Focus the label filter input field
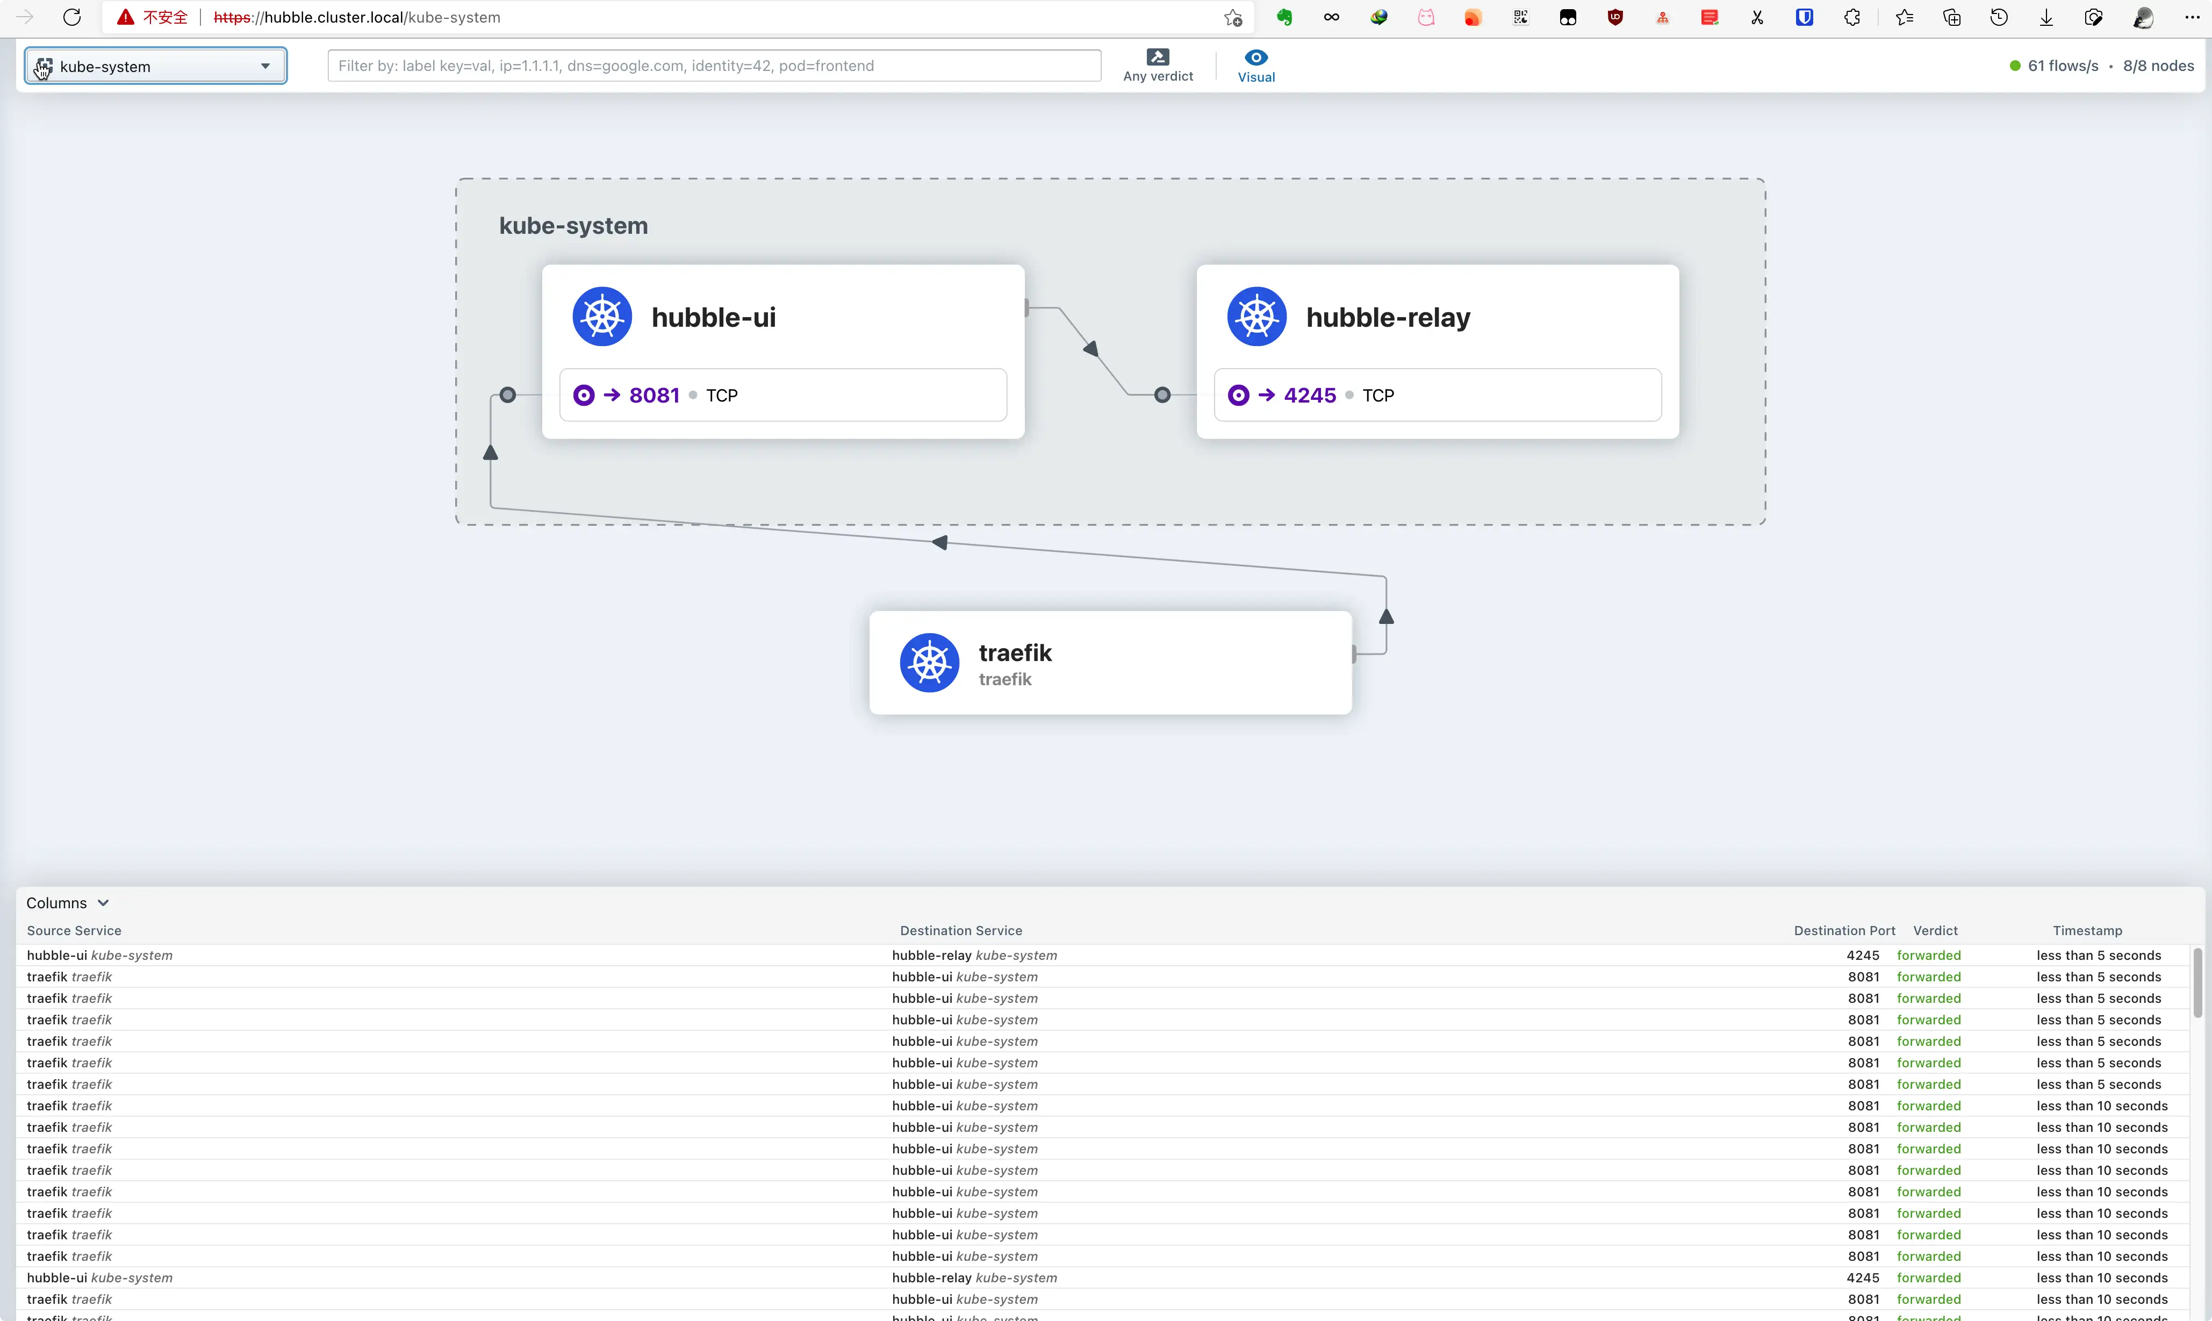The height and width of the screenshot is (1321, 2212). pos(714,66)
